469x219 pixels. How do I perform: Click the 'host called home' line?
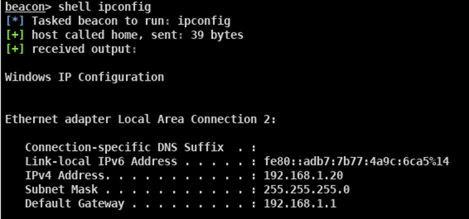[137, 35]
